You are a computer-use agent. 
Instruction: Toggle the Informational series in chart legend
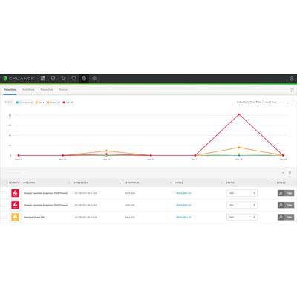[25, 102]
